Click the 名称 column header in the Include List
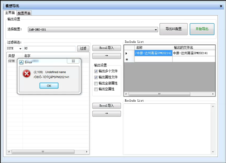The height and width of the screenshot is (163, 226). (153, 47)
